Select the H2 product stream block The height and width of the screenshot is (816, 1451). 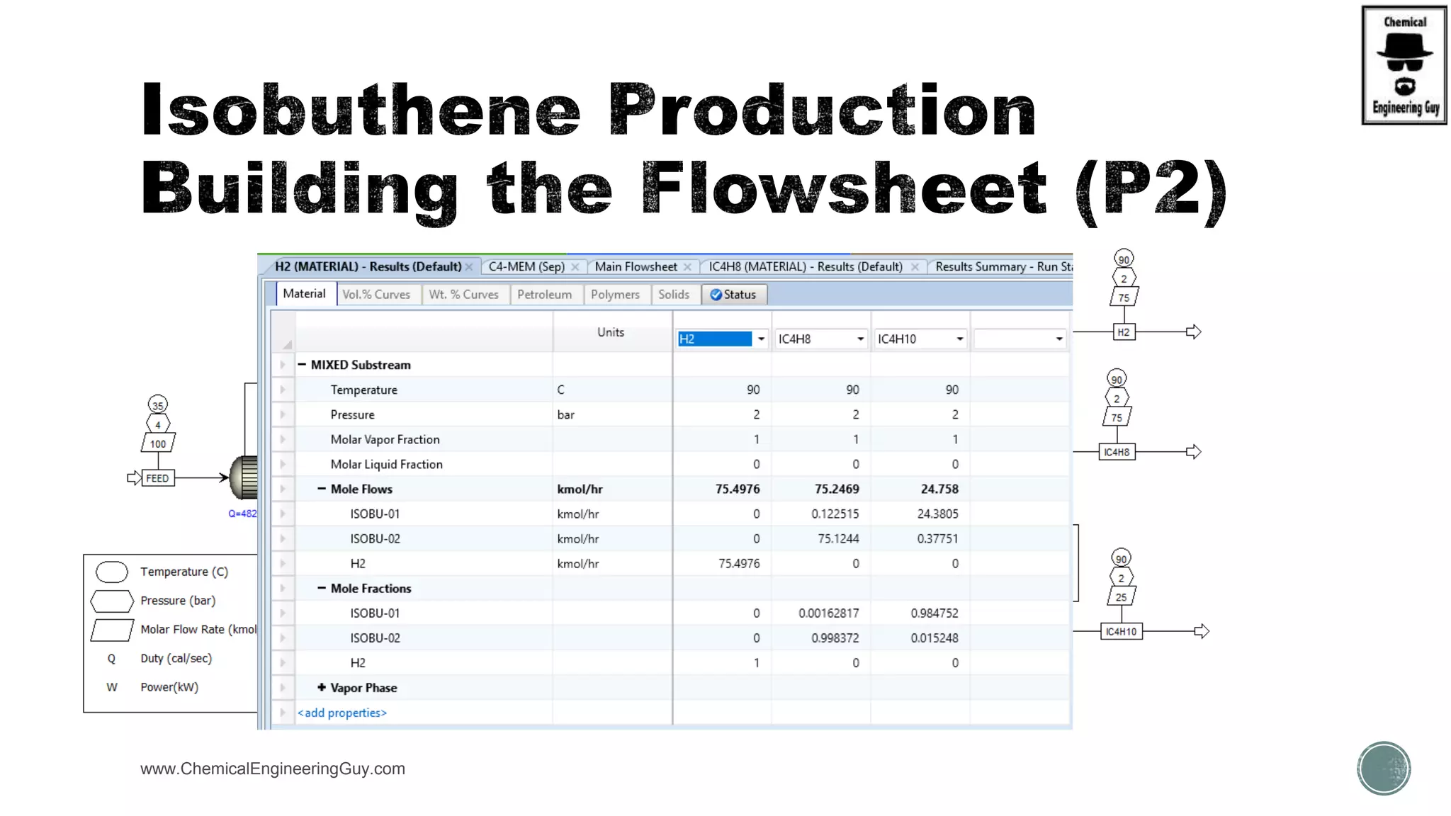click(x=1124, y=332)
